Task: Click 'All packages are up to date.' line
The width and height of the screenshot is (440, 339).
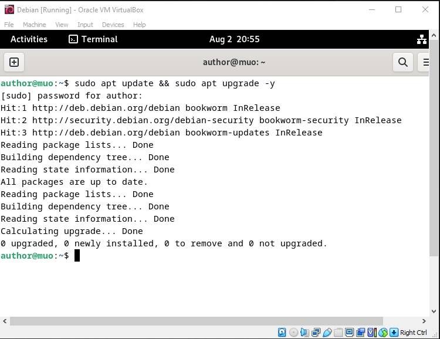Action: click(74, 182)
